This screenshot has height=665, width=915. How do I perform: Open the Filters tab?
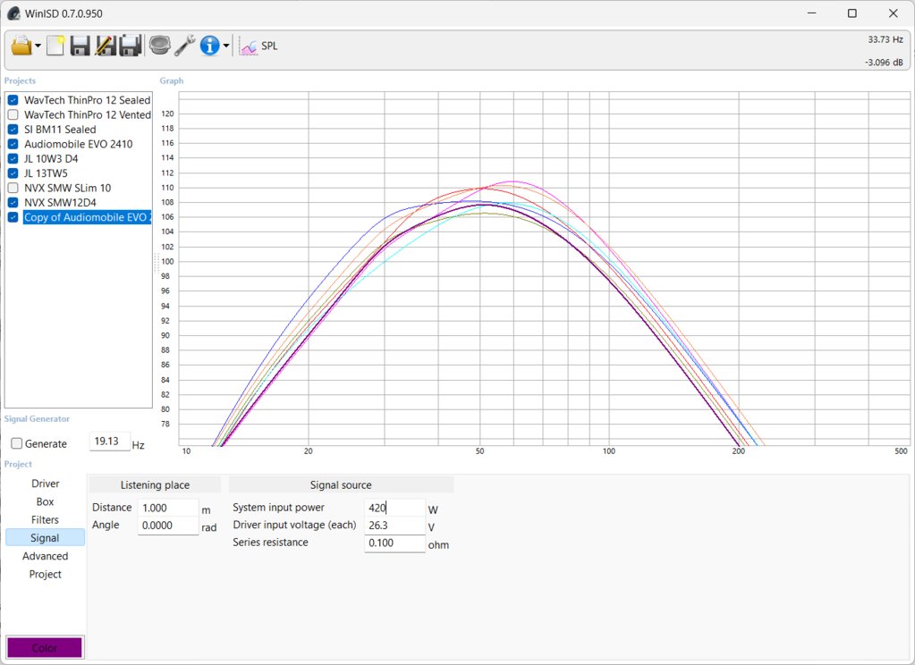46,519
